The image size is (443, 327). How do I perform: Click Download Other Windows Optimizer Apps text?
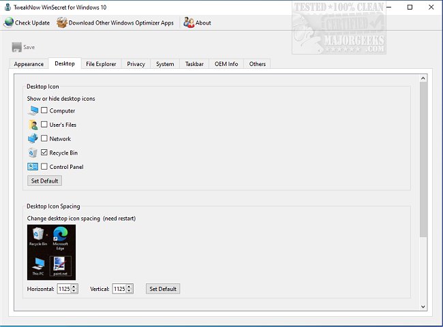click(x=121, y=23)
